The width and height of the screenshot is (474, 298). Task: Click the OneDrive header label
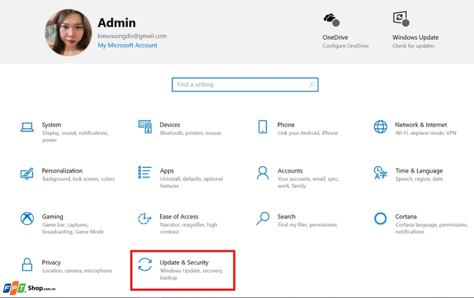335,37
